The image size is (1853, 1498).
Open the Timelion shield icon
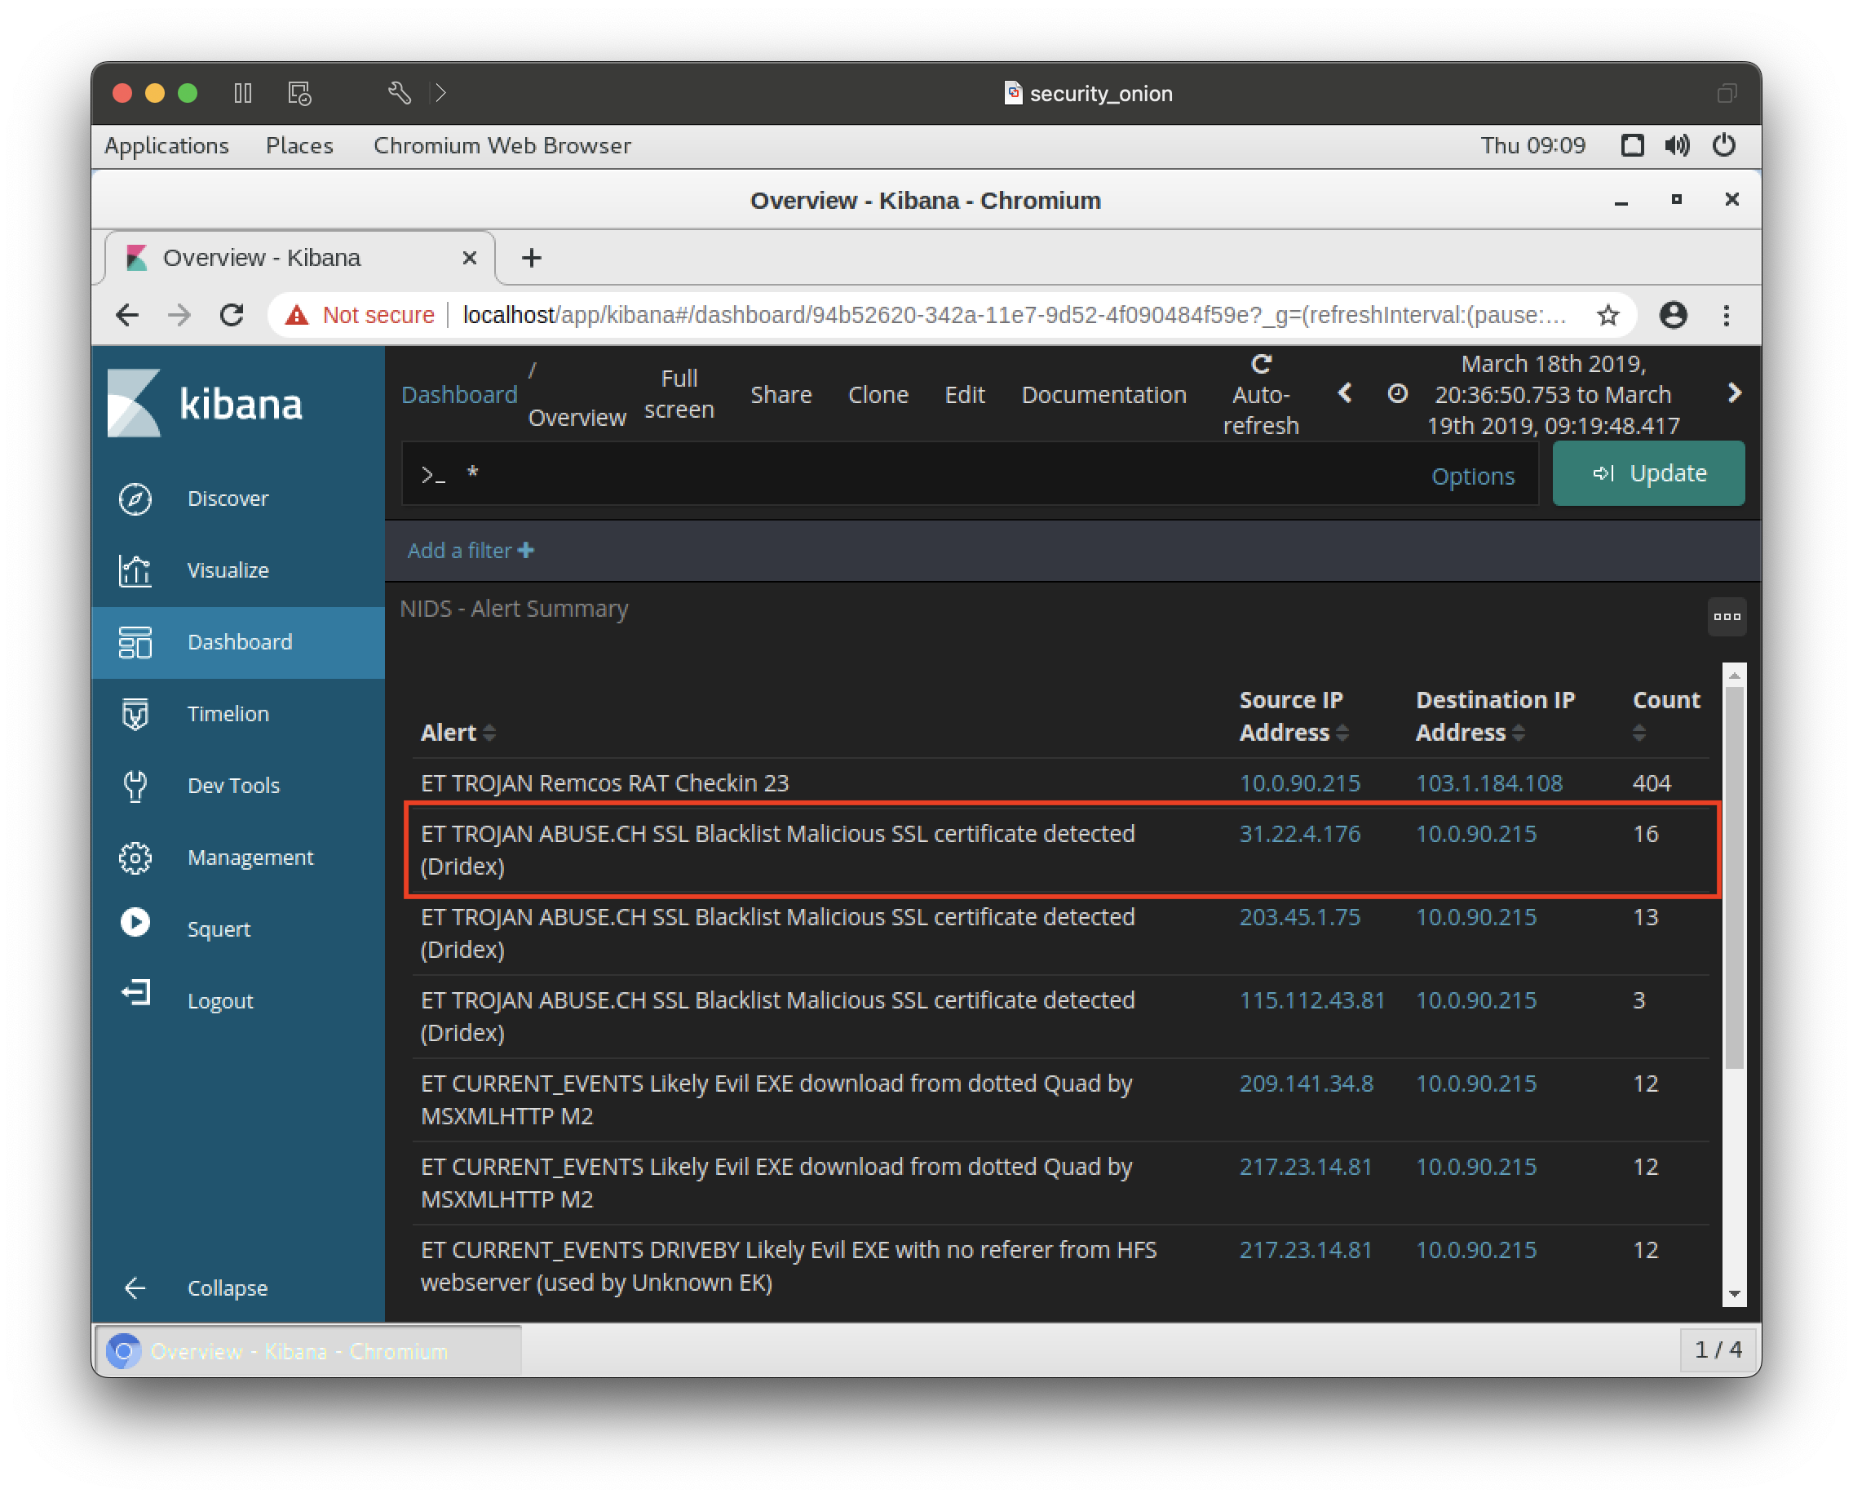coord(135,714)
